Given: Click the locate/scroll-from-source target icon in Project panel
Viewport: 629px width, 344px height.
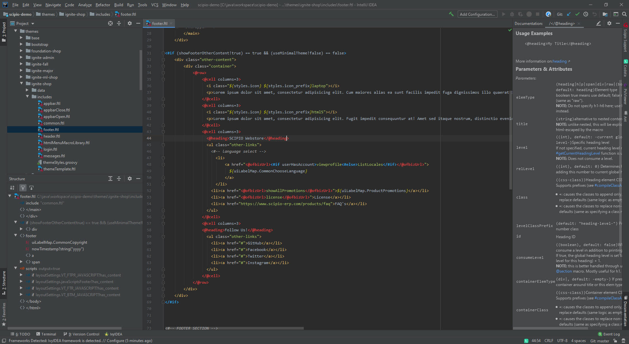Looking at the screenshot, I should pyautogui.click(x=110, y=23).
